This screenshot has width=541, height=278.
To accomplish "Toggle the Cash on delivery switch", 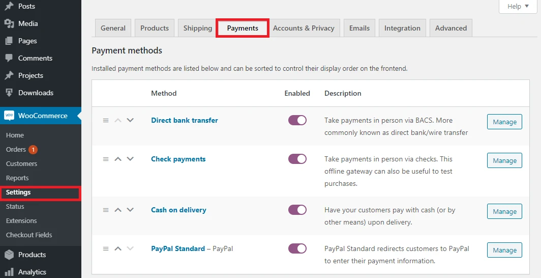I will pos(297,210).
